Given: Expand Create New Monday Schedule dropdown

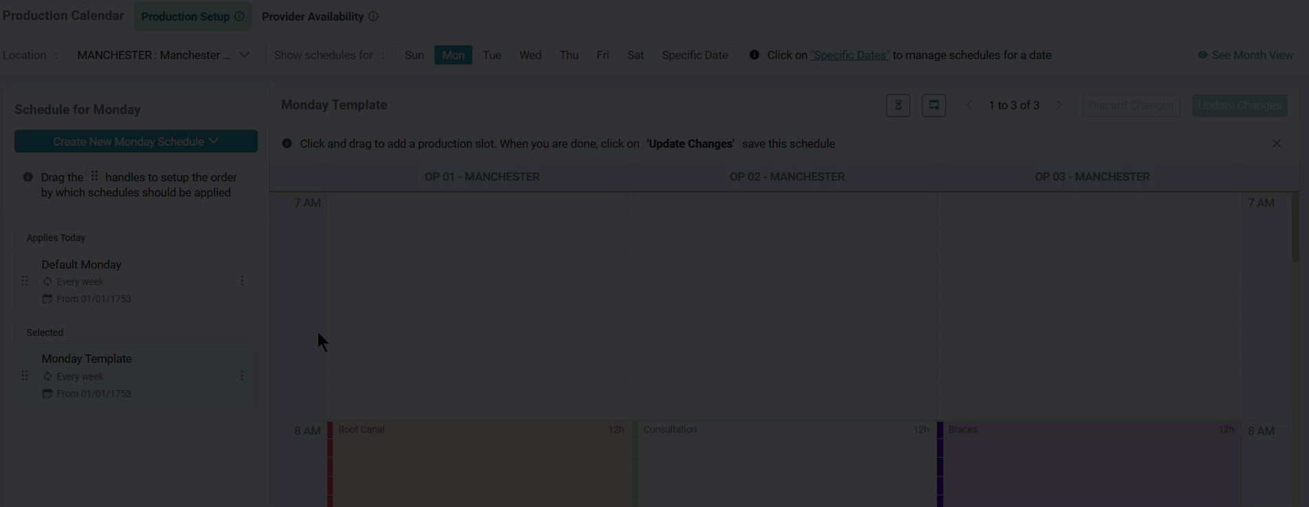Looking at the screenshot, I should click(x=136, y=142).
